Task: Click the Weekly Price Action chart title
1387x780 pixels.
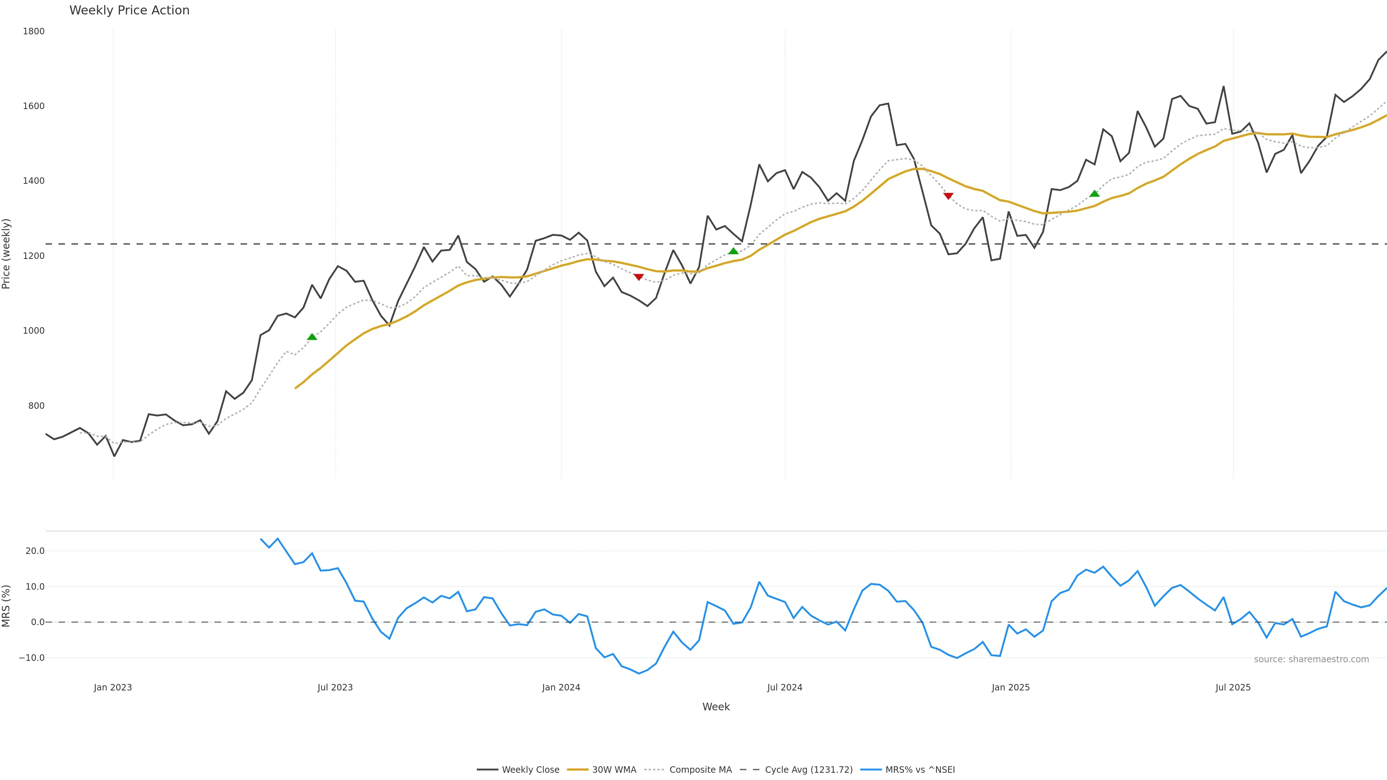Action: point(129,10)
